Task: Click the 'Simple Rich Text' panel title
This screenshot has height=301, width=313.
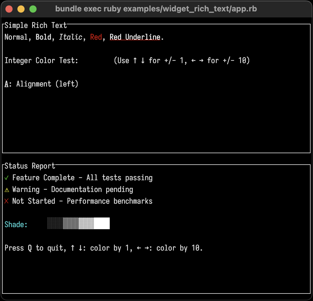Action: tap(36, 26)
